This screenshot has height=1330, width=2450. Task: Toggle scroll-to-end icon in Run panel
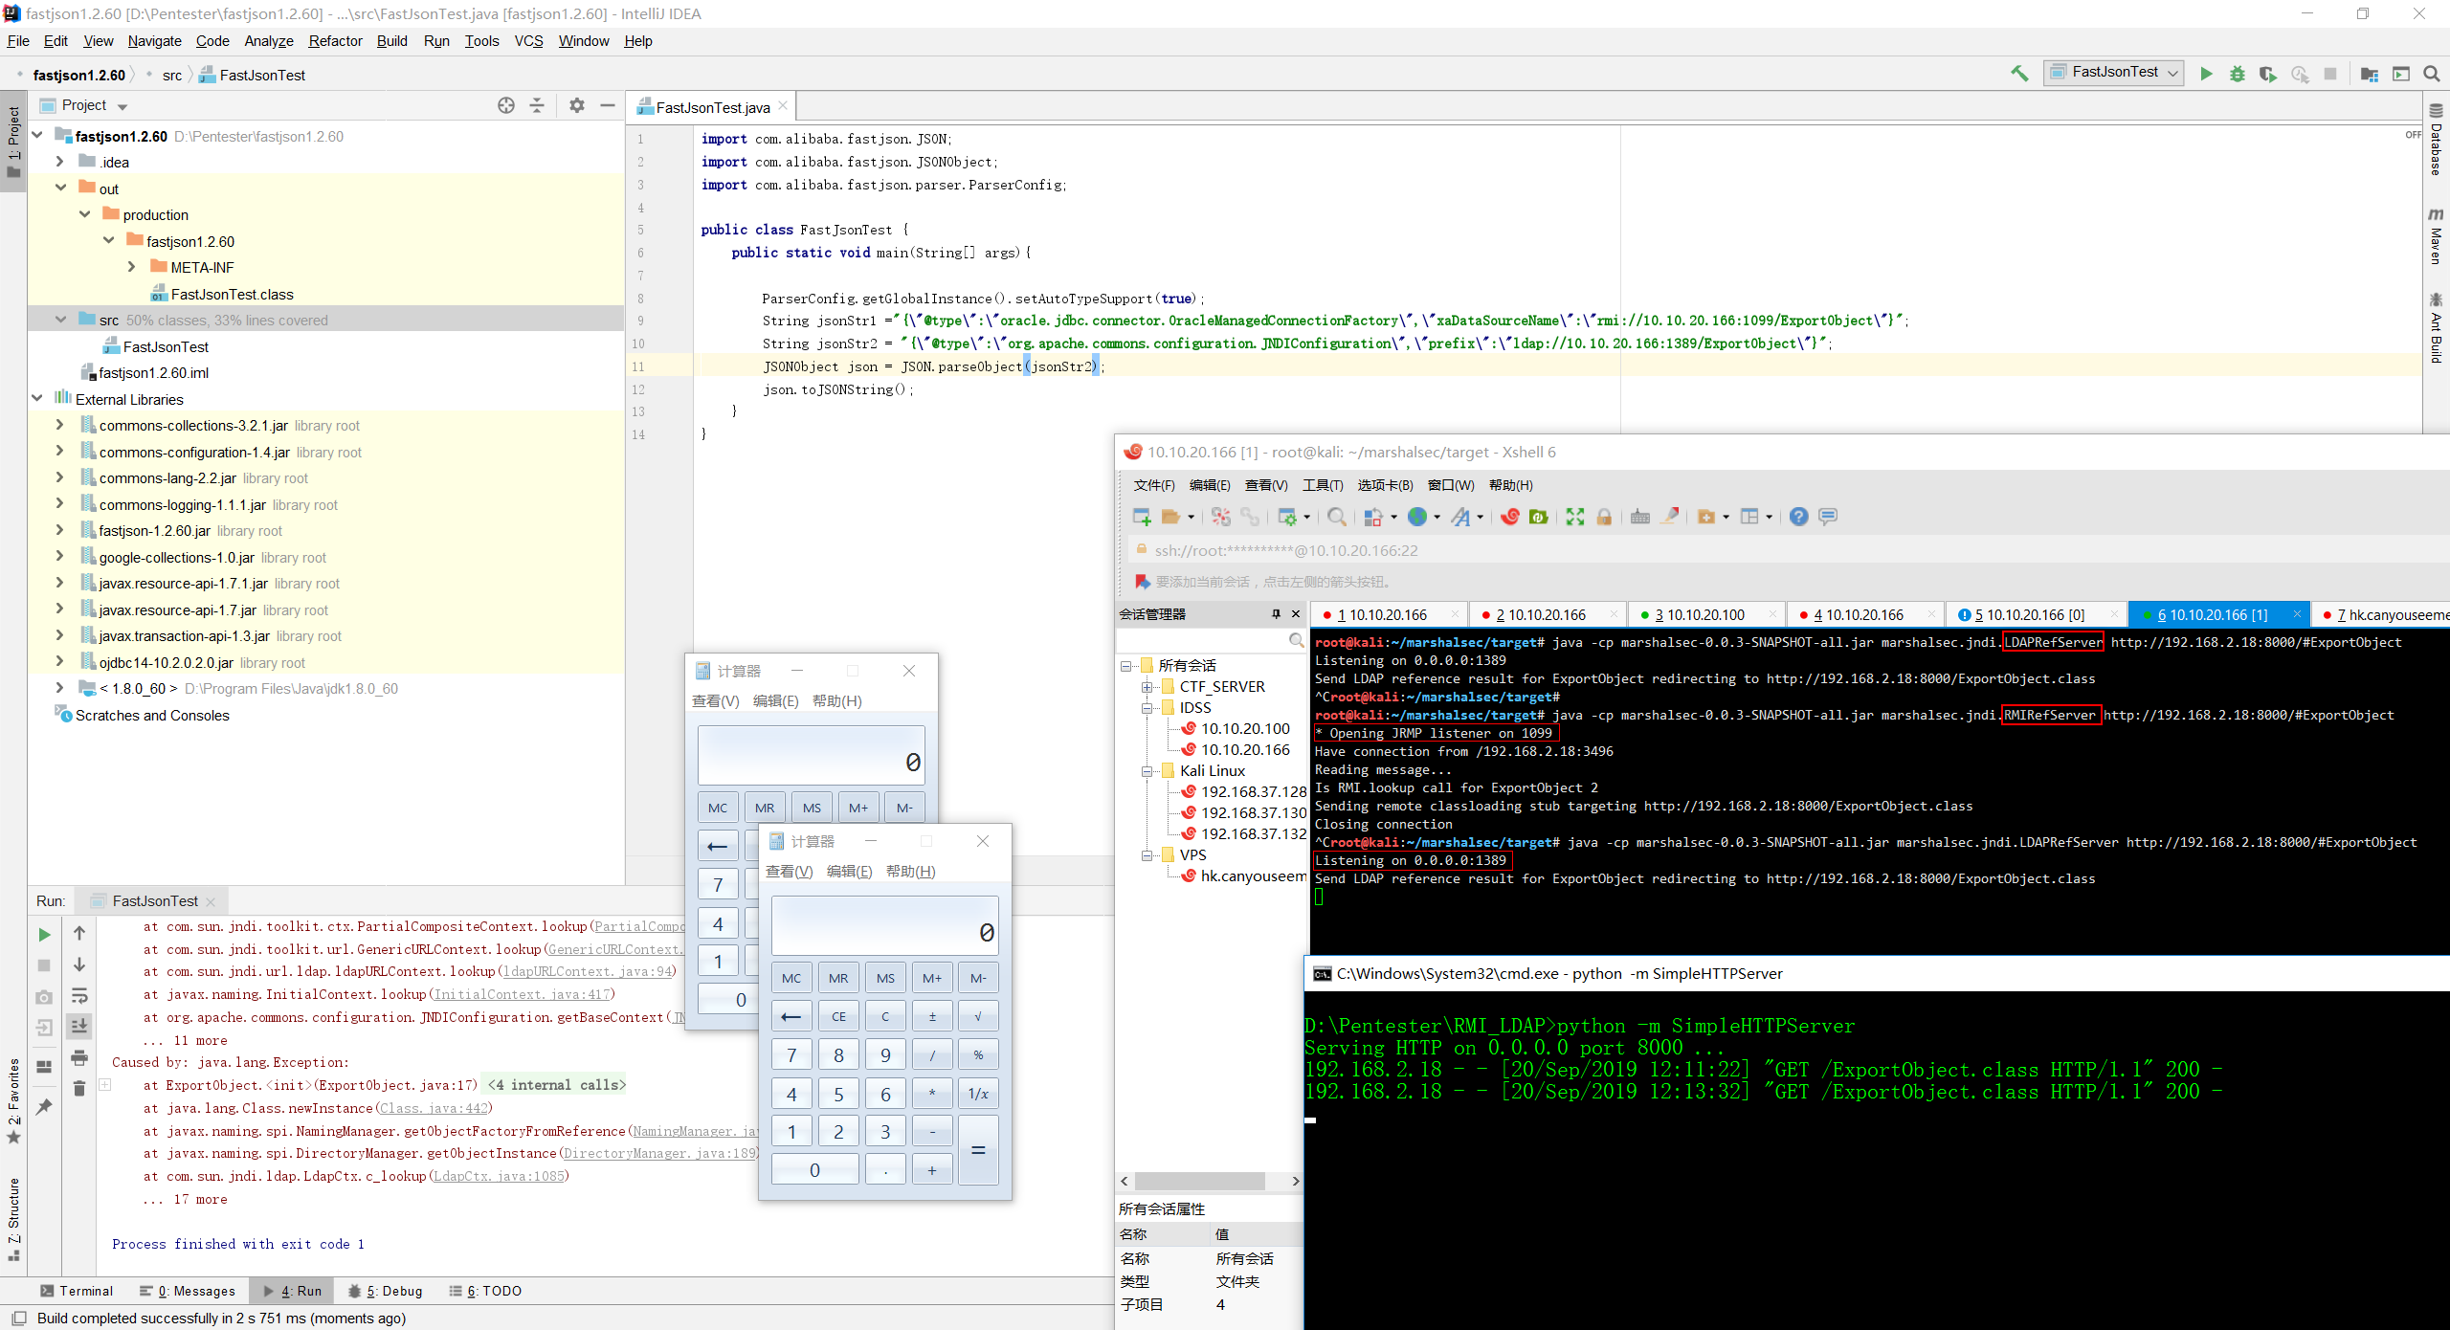pos(79,1026)
